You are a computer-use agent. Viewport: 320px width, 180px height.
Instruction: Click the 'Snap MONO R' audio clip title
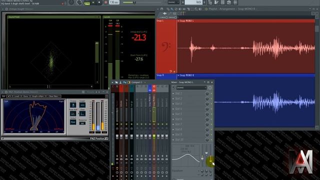(x=186, y=75)
